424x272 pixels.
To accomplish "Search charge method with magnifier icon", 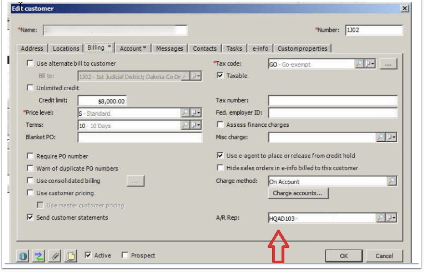I will pyautogui.click(x=392, y=181).
